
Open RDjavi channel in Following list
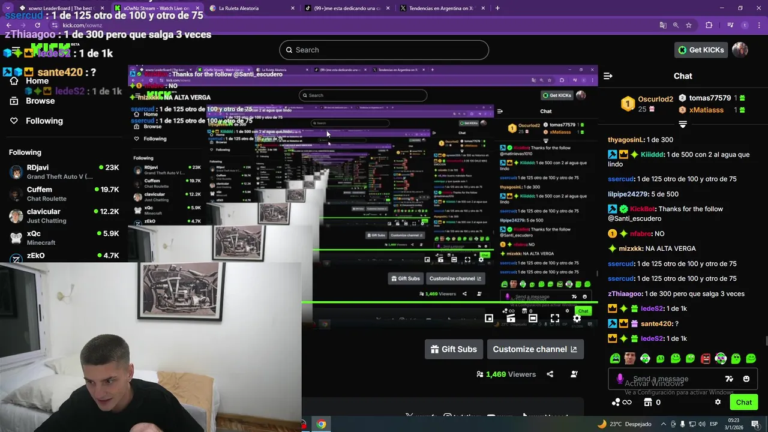pyautogui.click(x=64, y=172)
